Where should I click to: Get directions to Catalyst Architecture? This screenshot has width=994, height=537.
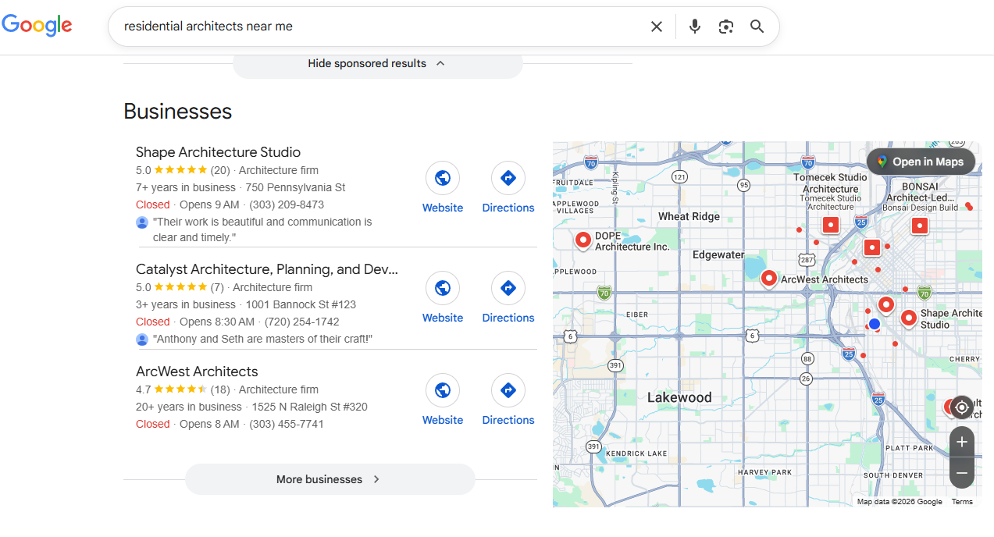(508, 288)
